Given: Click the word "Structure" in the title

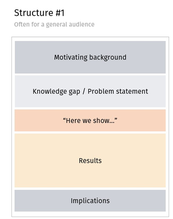Looking at the screenshot, I should 34,13.
